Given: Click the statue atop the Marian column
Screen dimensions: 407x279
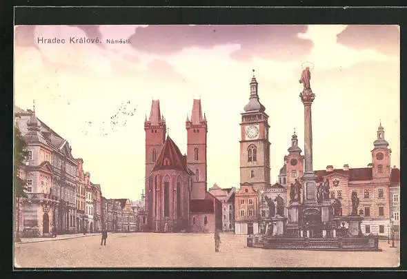Looking at the screenshot, I should [x=306, y=79].
